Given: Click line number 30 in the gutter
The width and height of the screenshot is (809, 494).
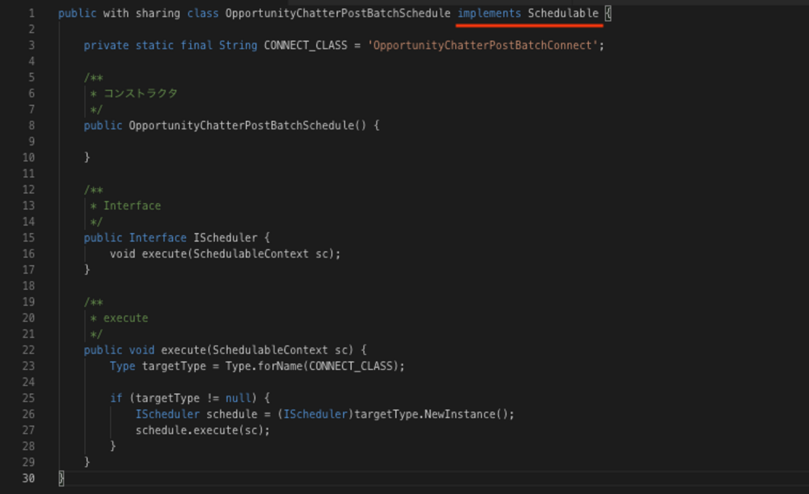Looking at the screenshot, I should 28,478.
